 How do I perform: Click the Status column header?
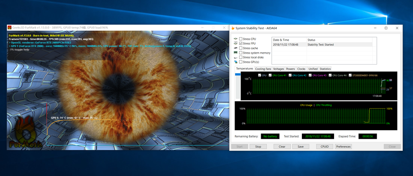click(x=339, y=40)
